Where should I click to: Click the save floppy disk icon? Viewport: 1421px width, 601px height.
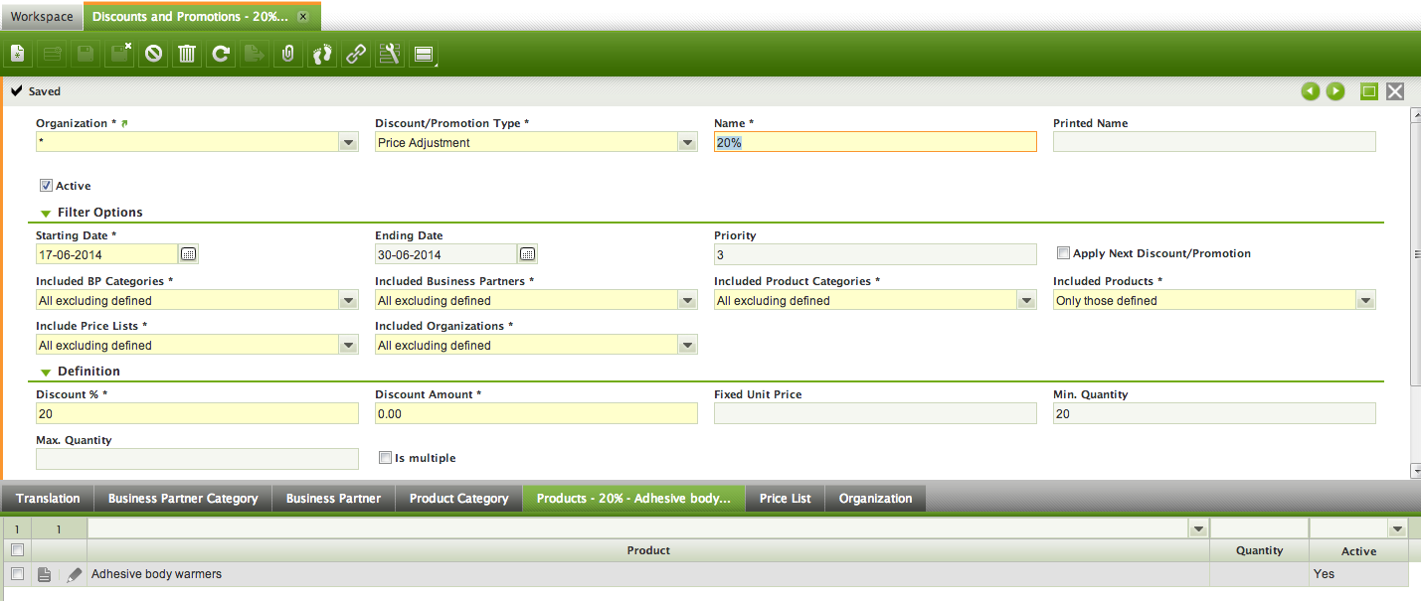pos(86,54)
